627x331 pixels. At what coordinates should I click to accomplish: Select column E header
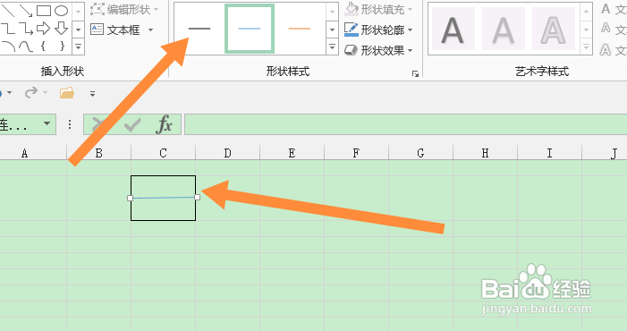[x=292, y=153]
